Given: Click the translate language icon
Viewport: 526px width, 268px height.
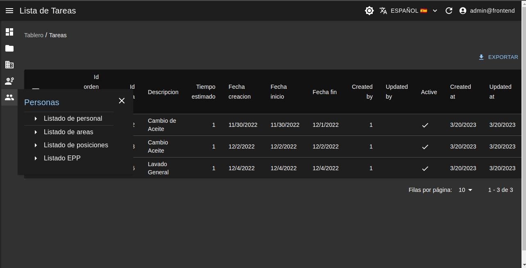Looking at the screenshot, I should [383, 11].
